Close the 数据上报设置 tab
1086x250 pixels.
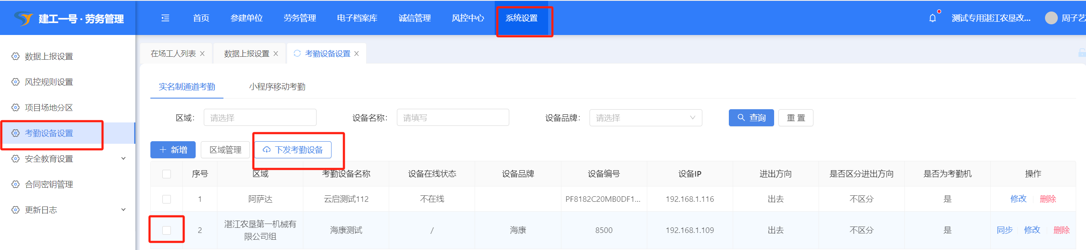coord(276,54)
